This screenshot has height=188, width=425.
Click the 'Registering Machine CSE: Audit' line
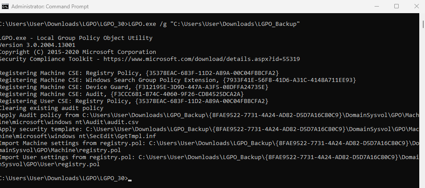(x=122, y=94)
